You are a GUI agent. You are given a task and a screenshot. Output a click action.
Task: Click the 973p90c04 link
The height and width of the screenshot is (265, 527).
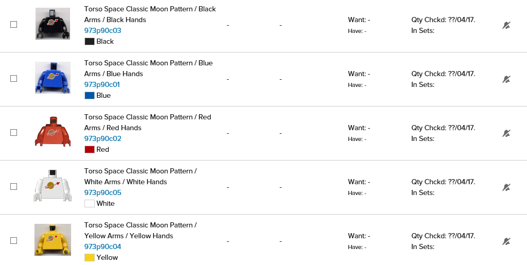[103, 246]
